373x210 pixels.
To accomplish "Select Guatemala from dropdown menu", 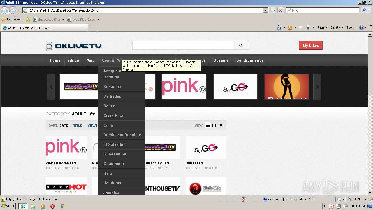I will click(122, 164).
